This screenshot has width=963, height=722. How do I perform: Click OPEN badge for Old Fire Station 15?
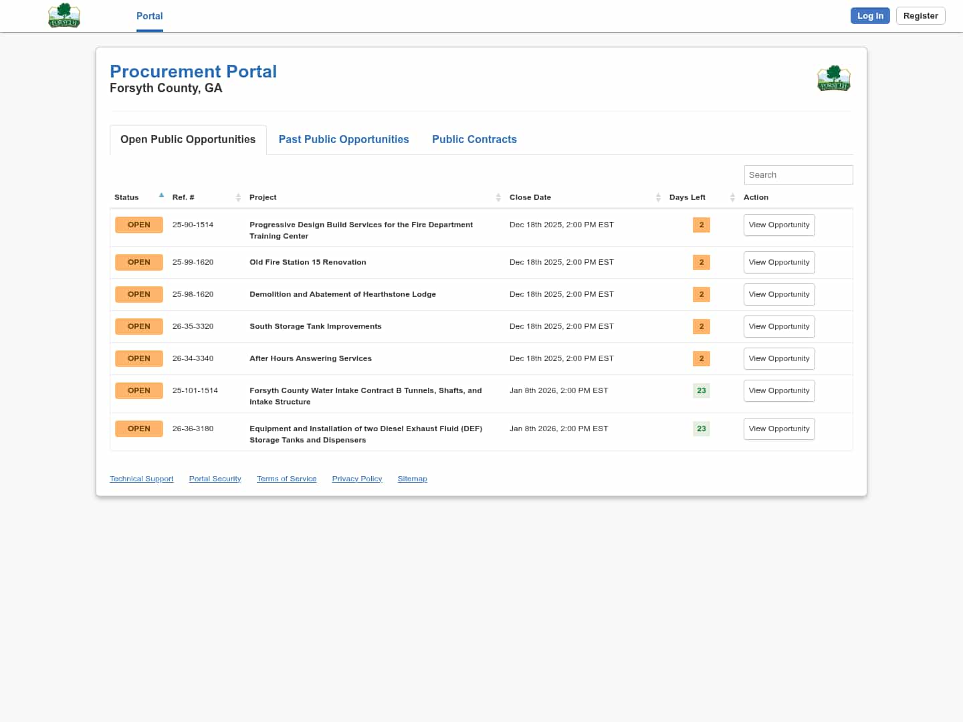coord(139,263)
